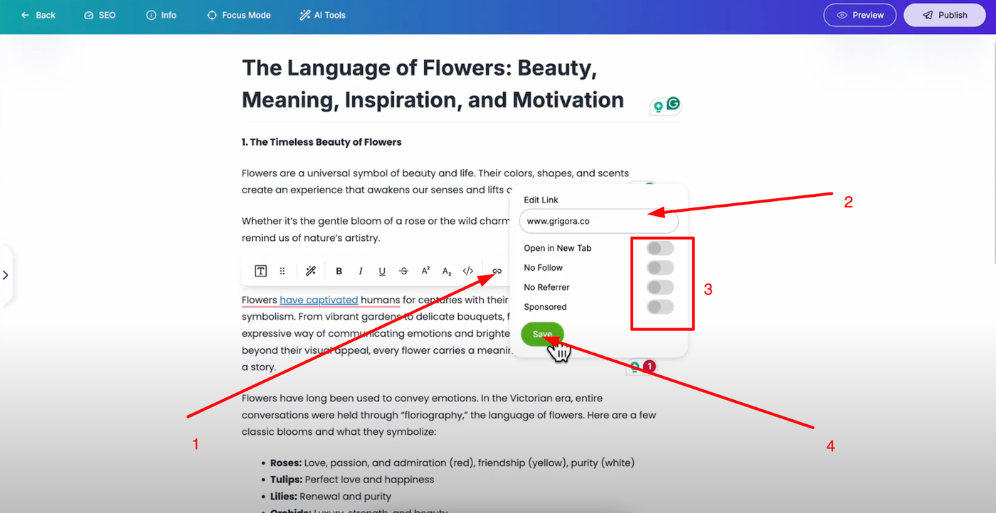Open AI Tools in top bar
Viewport: 996px width, 513px height.
tap(322, 15)
